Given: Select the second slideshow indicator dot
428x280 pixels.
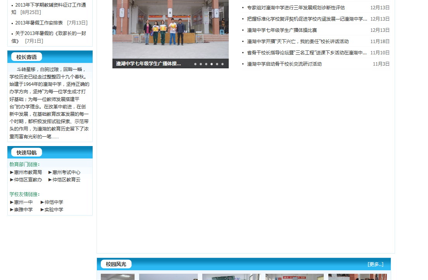Looking at the screenshot, I should click(201, 64).
